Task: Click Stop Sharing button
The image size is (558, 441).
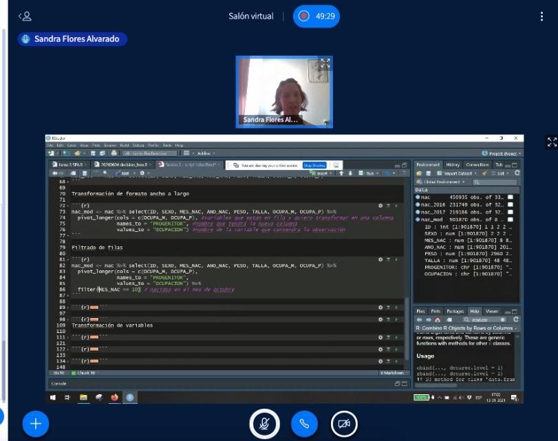Action: [x=314, y=165]
